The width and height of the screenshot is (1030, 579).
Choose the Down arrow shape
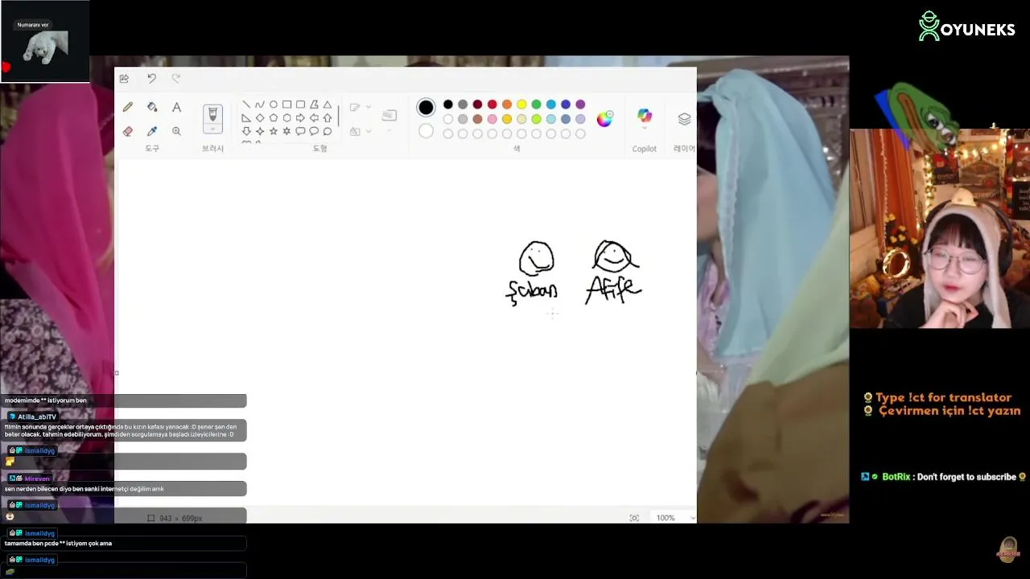pos(246,131)
